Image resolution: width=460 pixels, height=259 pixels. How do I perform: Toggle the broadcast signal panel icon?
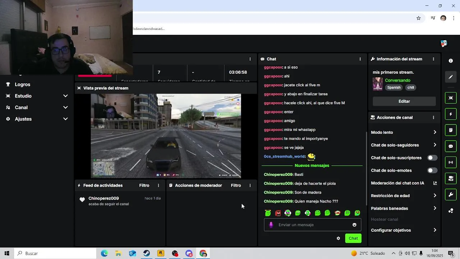click(451, 162)
